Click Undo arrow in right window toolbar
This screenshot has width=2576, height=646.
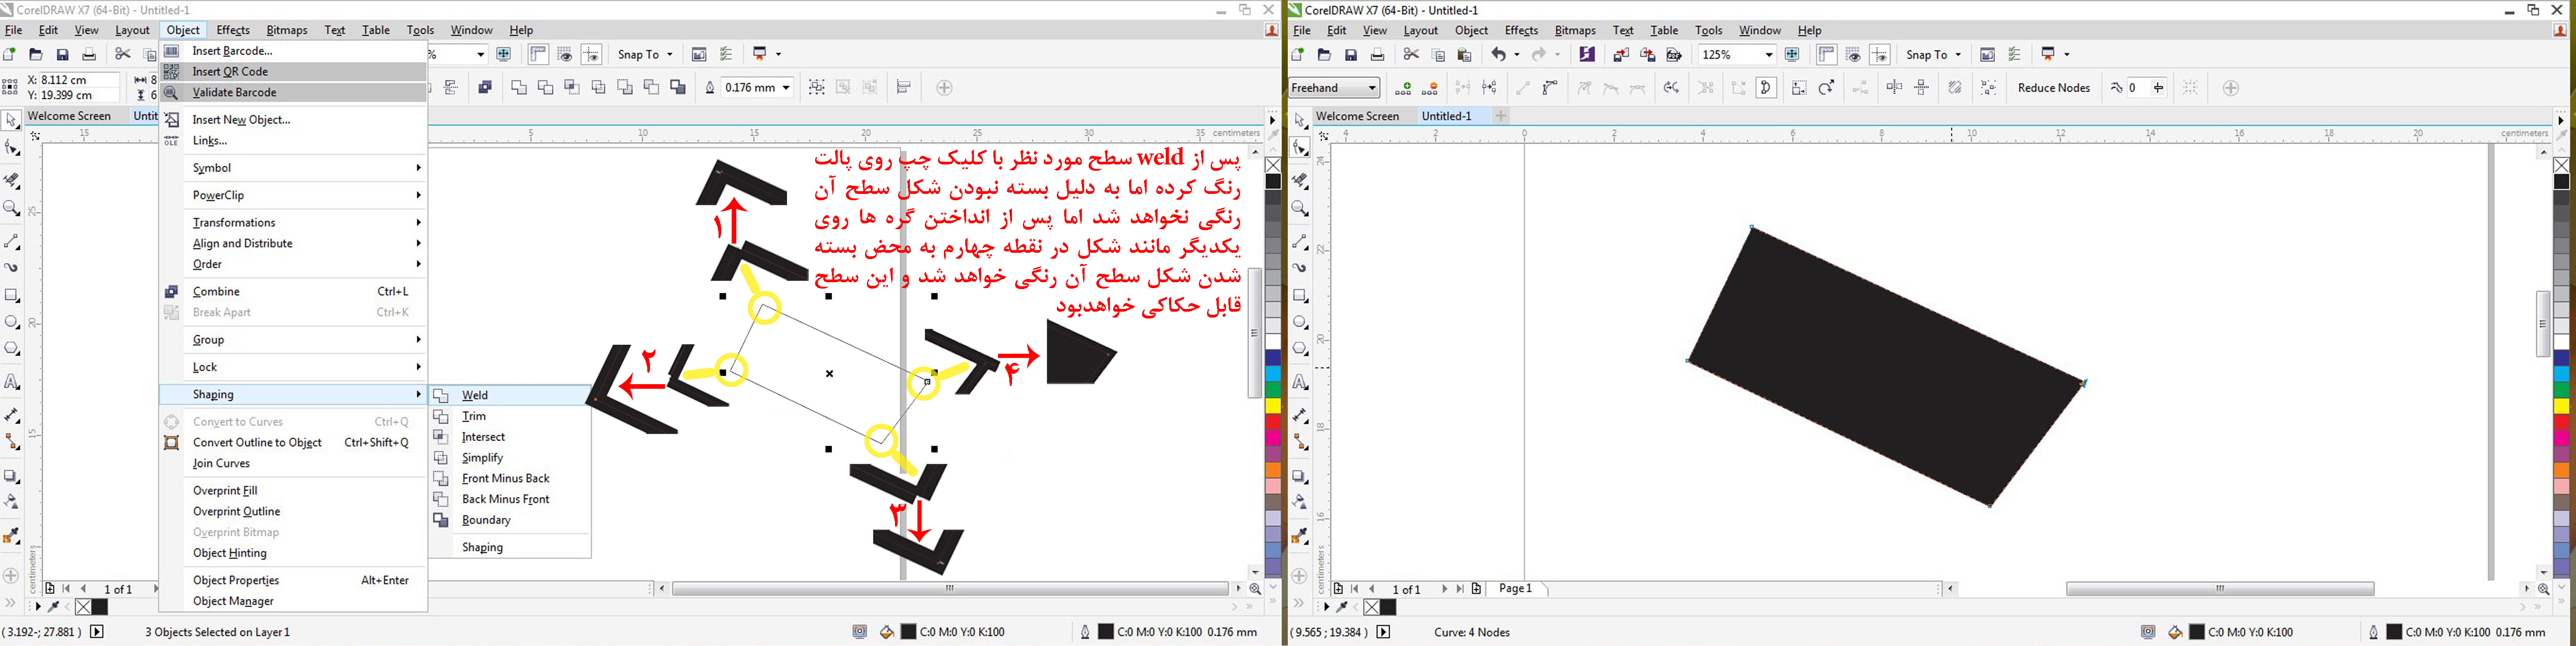pyautogui.click(x=1499, y=55)
